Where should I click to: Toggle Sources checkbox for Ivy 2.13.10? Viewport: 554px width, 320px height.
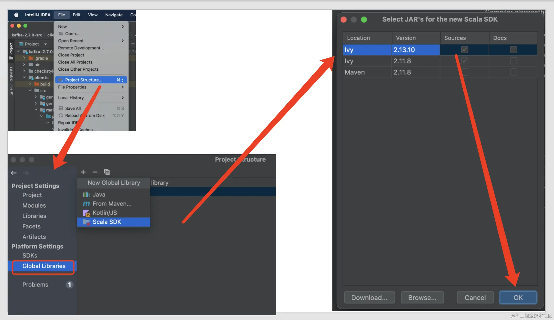465,50
